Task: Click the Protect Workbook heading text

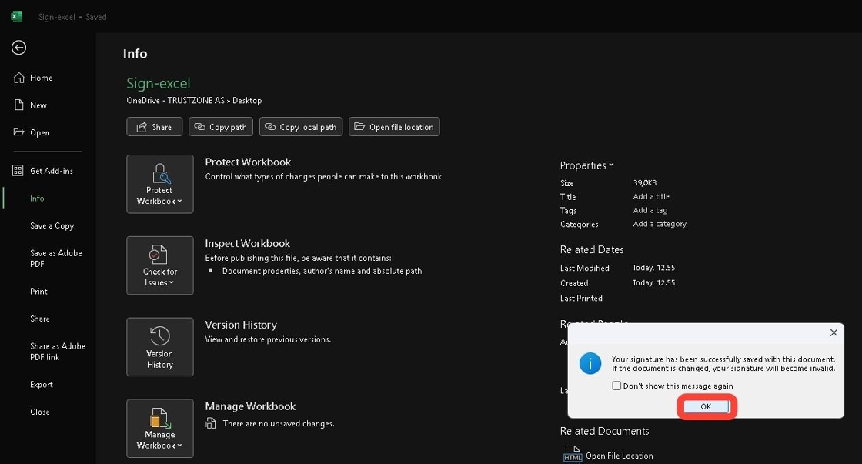Action: (248, 162)
